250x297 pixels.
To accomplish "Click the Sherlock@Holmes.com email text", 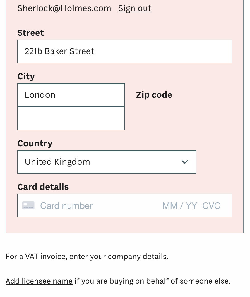I will click(x=64, y=8).
